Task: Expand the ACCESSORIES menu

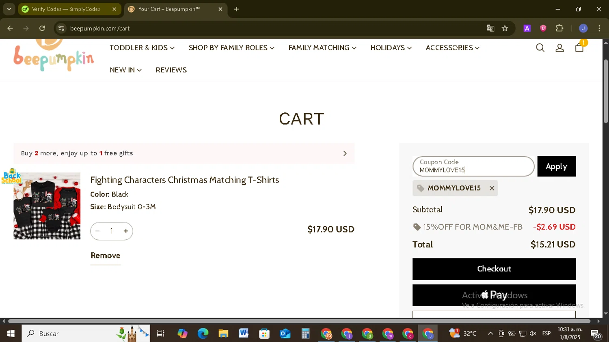Action: coord(453,48)
